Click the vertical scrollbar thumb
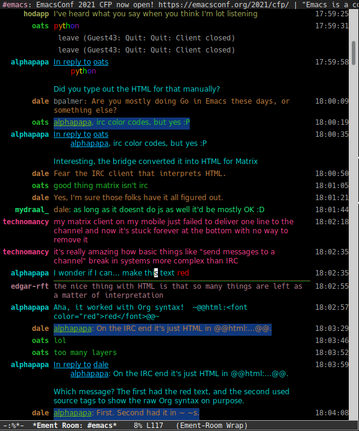The width and height of the screenshot is (359, 431). coord(354,53)
